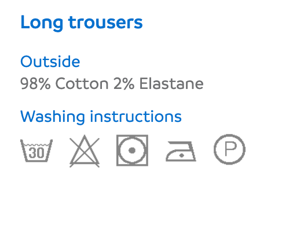Click the Outside subheading
Viewport: 293px width, 246px height.
pyautogui.click(x=50, y=61)
